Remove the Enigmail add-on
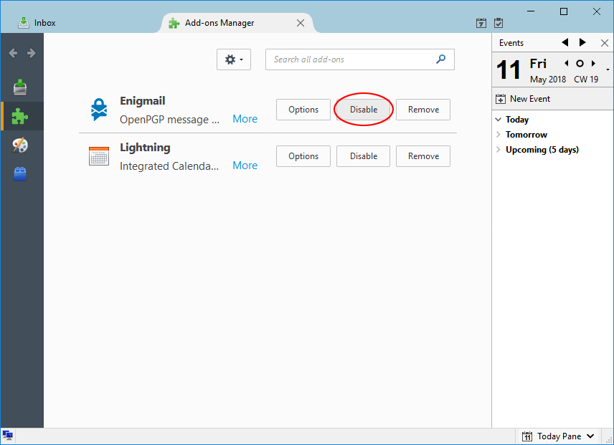 click(x=423, y=110)
